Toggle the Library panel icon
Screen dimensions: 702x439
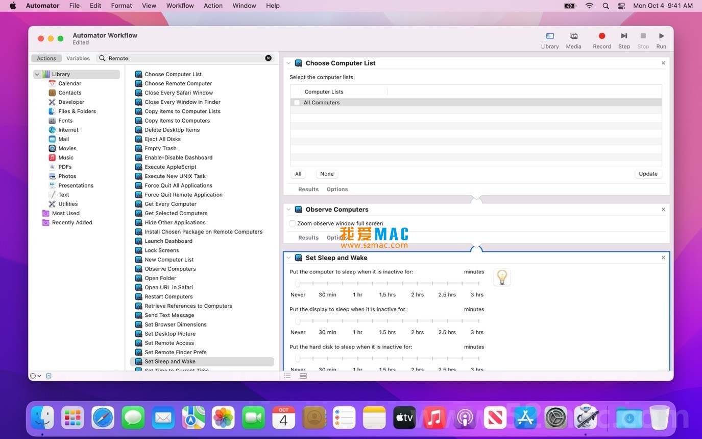(x=550, y=36)
